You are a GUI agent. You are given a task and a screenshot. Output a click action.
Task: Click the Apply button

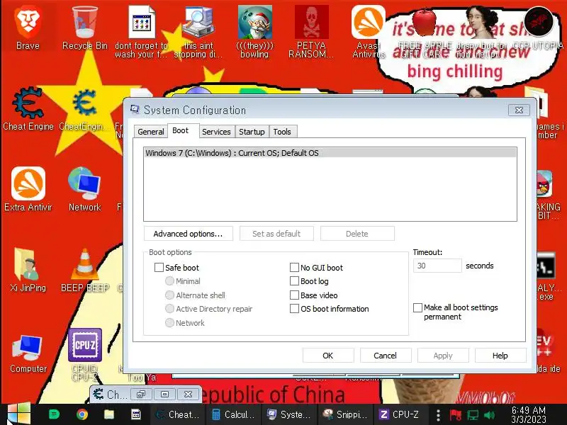coord(443,356)
